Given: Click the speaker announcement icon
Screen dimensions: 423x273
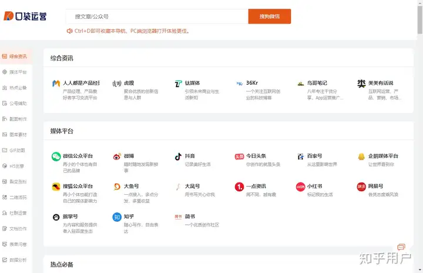Looking at the screenshot, I should [x=69, y=31].
